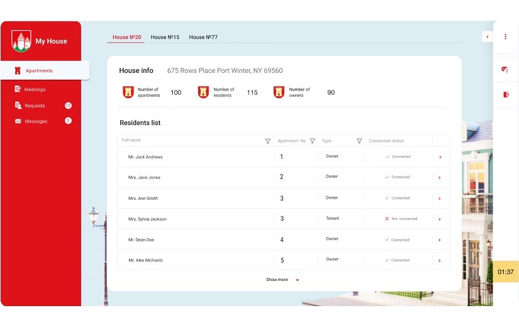This screenshot has width=519, height=330.
Task: Filter the Full name column
Action: pyautogui.click(x=268, y=141)
